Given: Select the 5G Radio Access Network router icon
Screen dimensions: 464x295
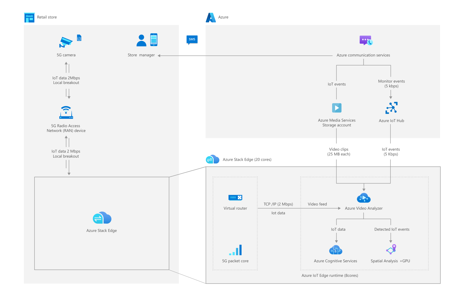Looking at the screenshot, I should click(66, 112).
